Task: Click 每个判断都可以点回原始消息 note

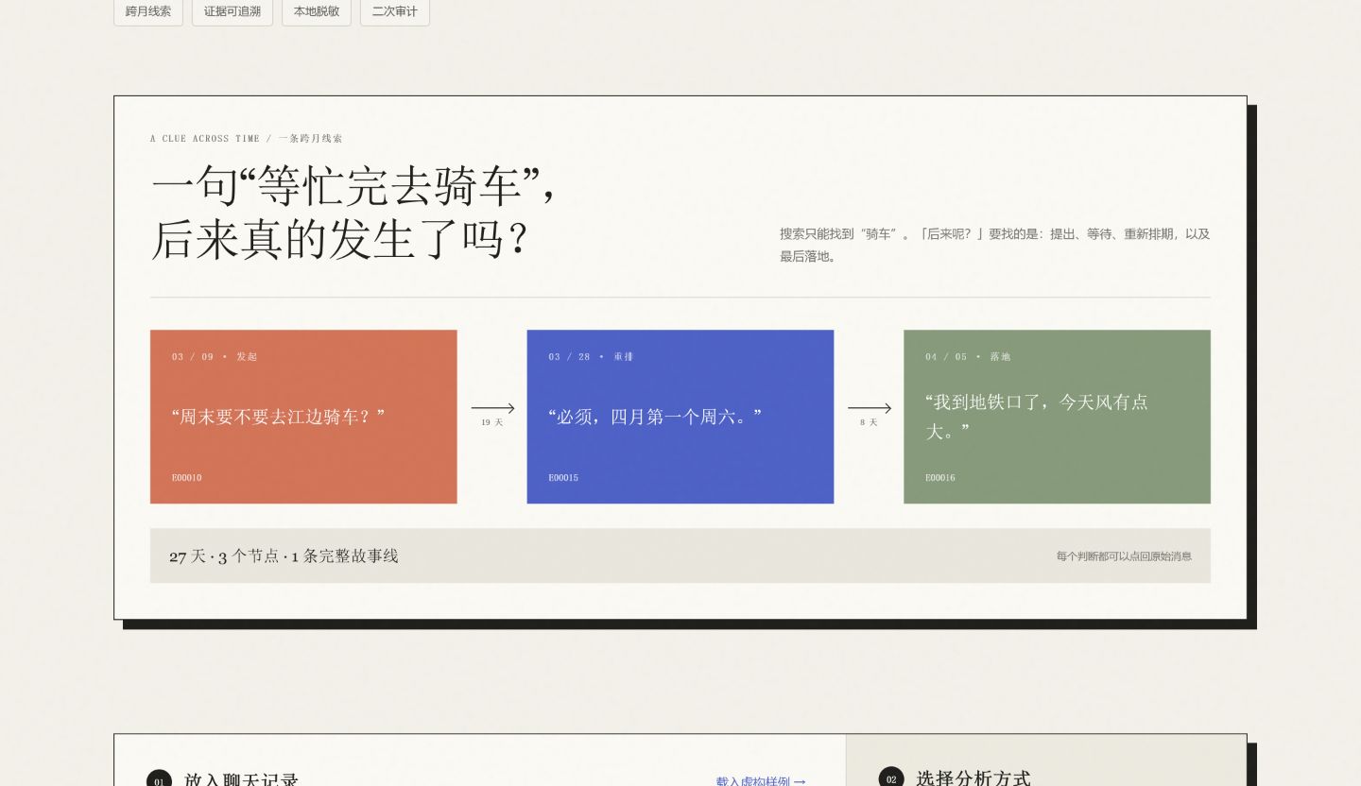Action: [x=1124, y=556]
